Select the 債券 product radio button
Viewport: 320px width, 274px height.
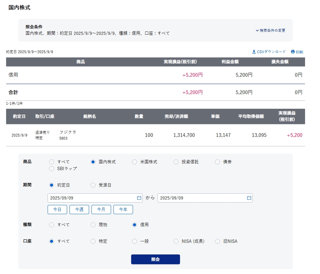tap(218, 162)
